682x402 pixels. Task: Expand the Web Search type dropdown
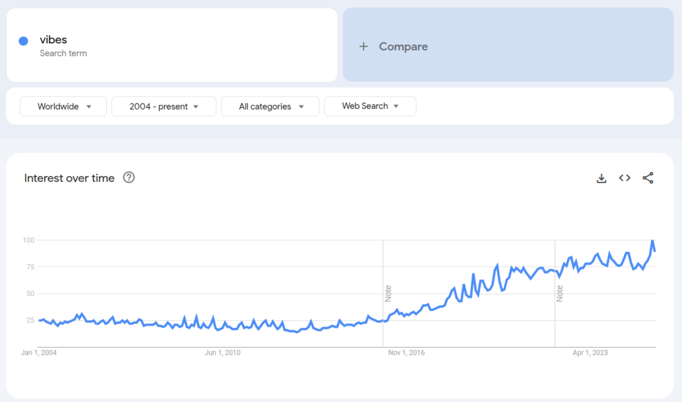point(370,106)
